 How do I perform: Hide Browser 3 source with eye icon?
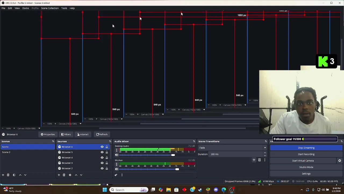pyautogui.click(x=102, y=163)
